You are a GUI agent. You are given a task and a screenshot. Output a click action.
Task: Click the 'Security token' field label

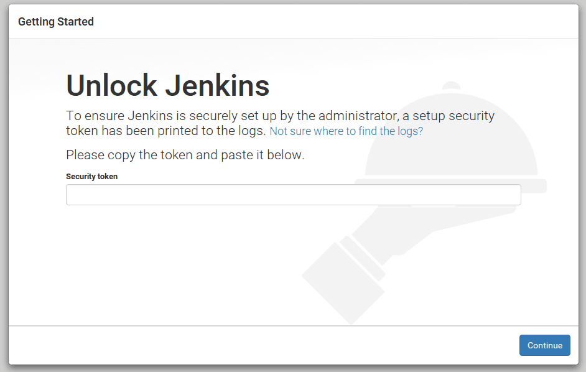(x=91, y=176)
